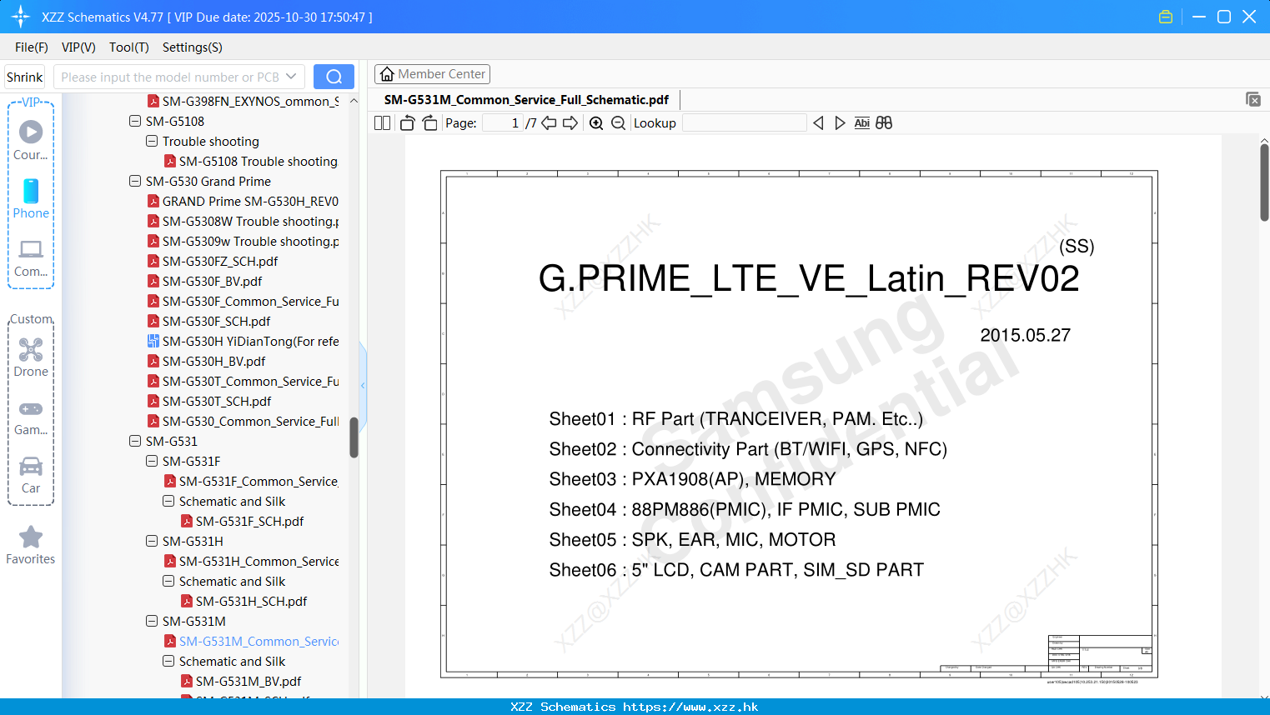Collapse the SM-G531M node

[x=152, y=621]
